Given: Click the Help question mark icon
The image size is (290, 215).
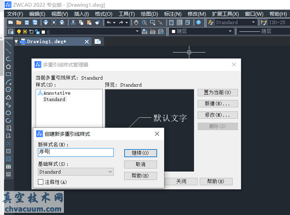Looking at the screenshot, I should [x=199, y=22].
